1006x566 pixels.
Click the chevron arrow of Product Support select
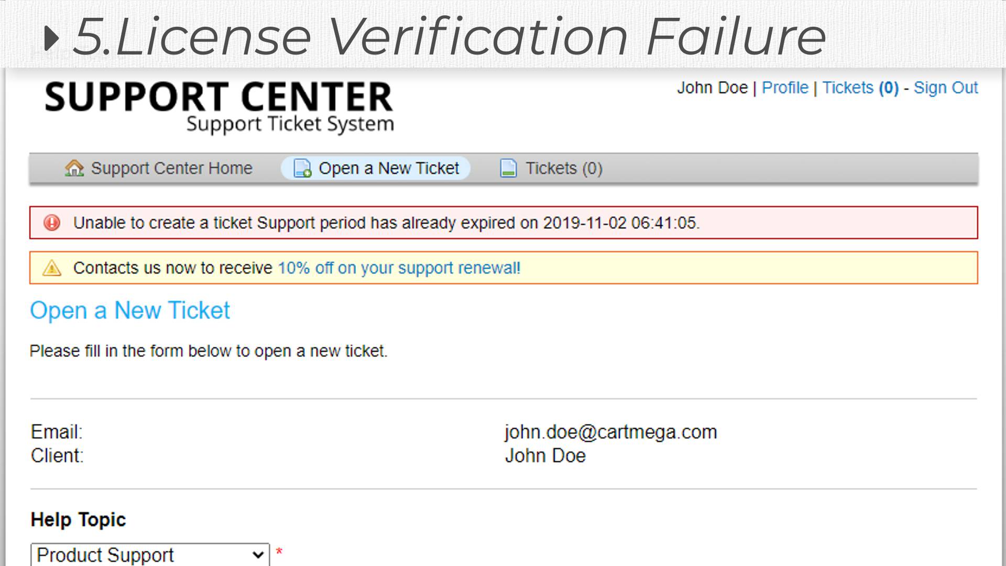tap(257, 554)
